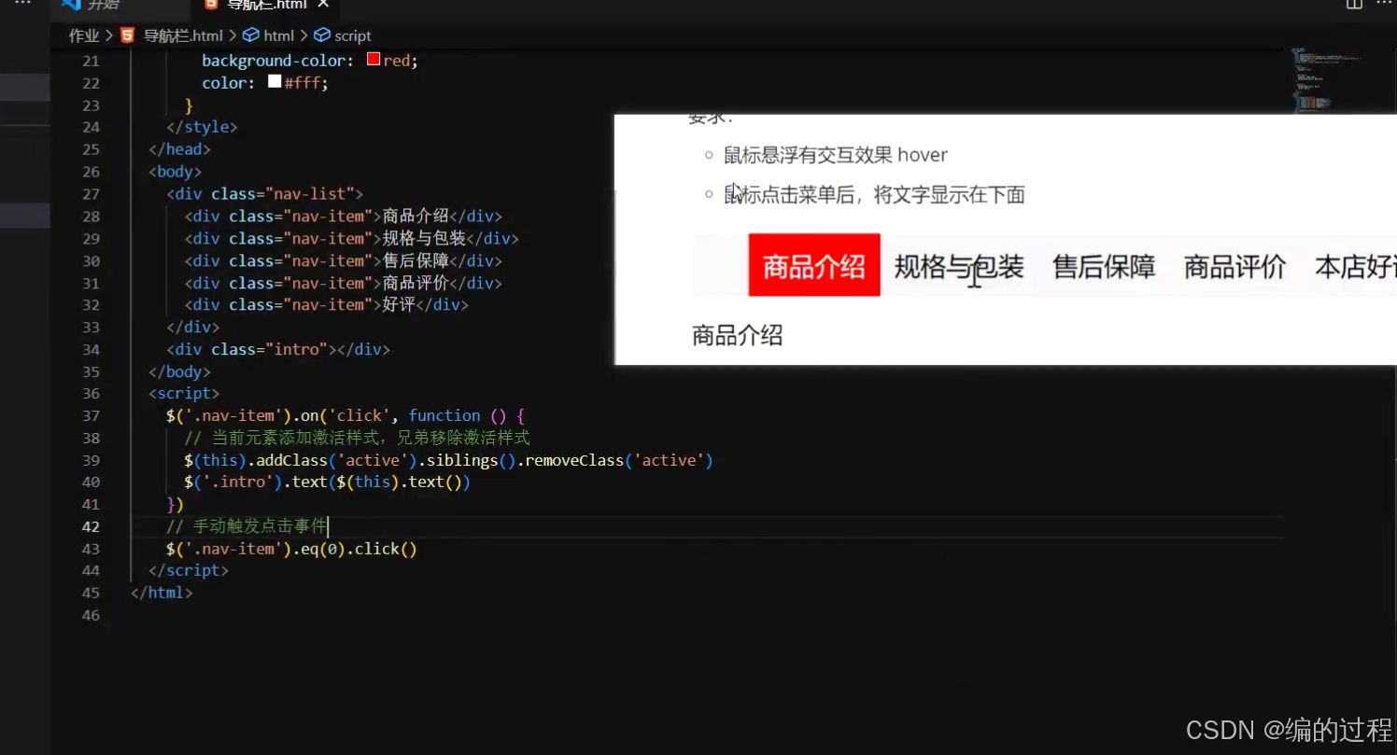Image resolution: width=1397 pixels, height=755 pixels.
Task: Click the comment 当前元素添加激活样式
Action: point(357,438)
